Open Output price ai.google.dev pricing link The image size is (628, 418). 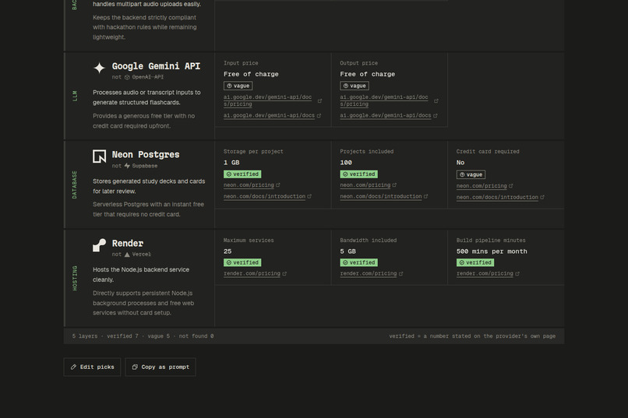click(383, 100)
